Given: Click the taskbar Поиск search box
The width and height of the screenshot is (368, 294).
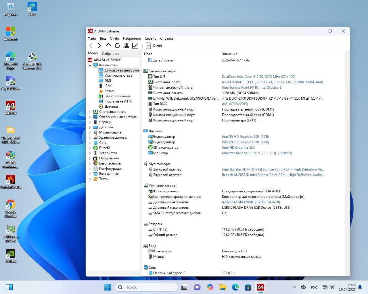Looking at the screenshot, I should coord(146,287).
